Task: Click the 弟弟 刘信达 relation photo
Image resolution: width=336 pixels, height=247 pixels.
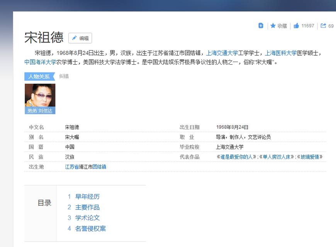Action: pos(40,98)
